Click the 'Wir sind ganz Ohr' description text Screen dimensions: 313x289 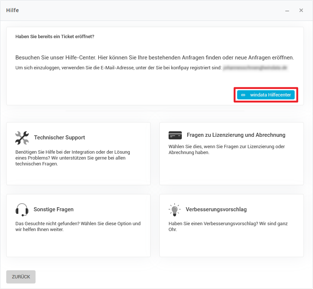coord(228,226)
